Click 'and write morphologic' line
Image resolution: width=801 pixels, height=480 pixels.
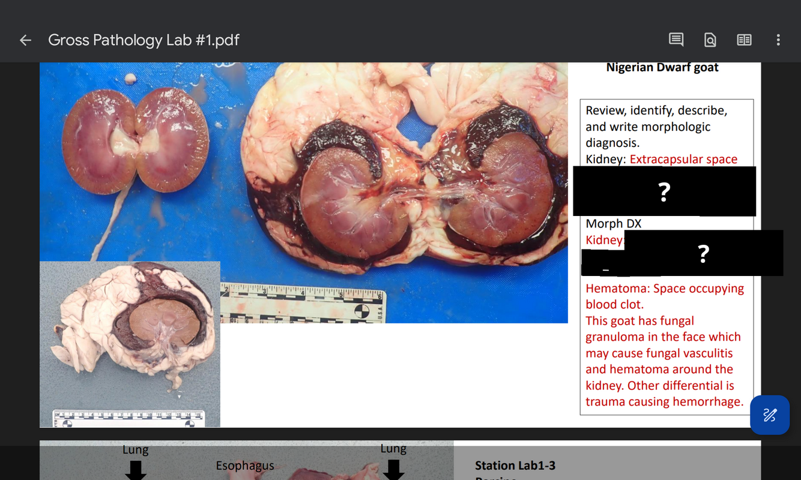pyautogui.click(x=648, y=127)
